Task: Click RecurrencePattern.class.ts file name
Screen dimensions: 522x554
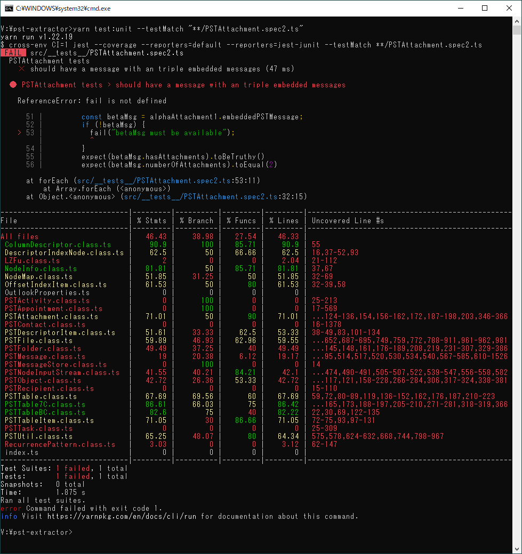Action: coord(60,444)
